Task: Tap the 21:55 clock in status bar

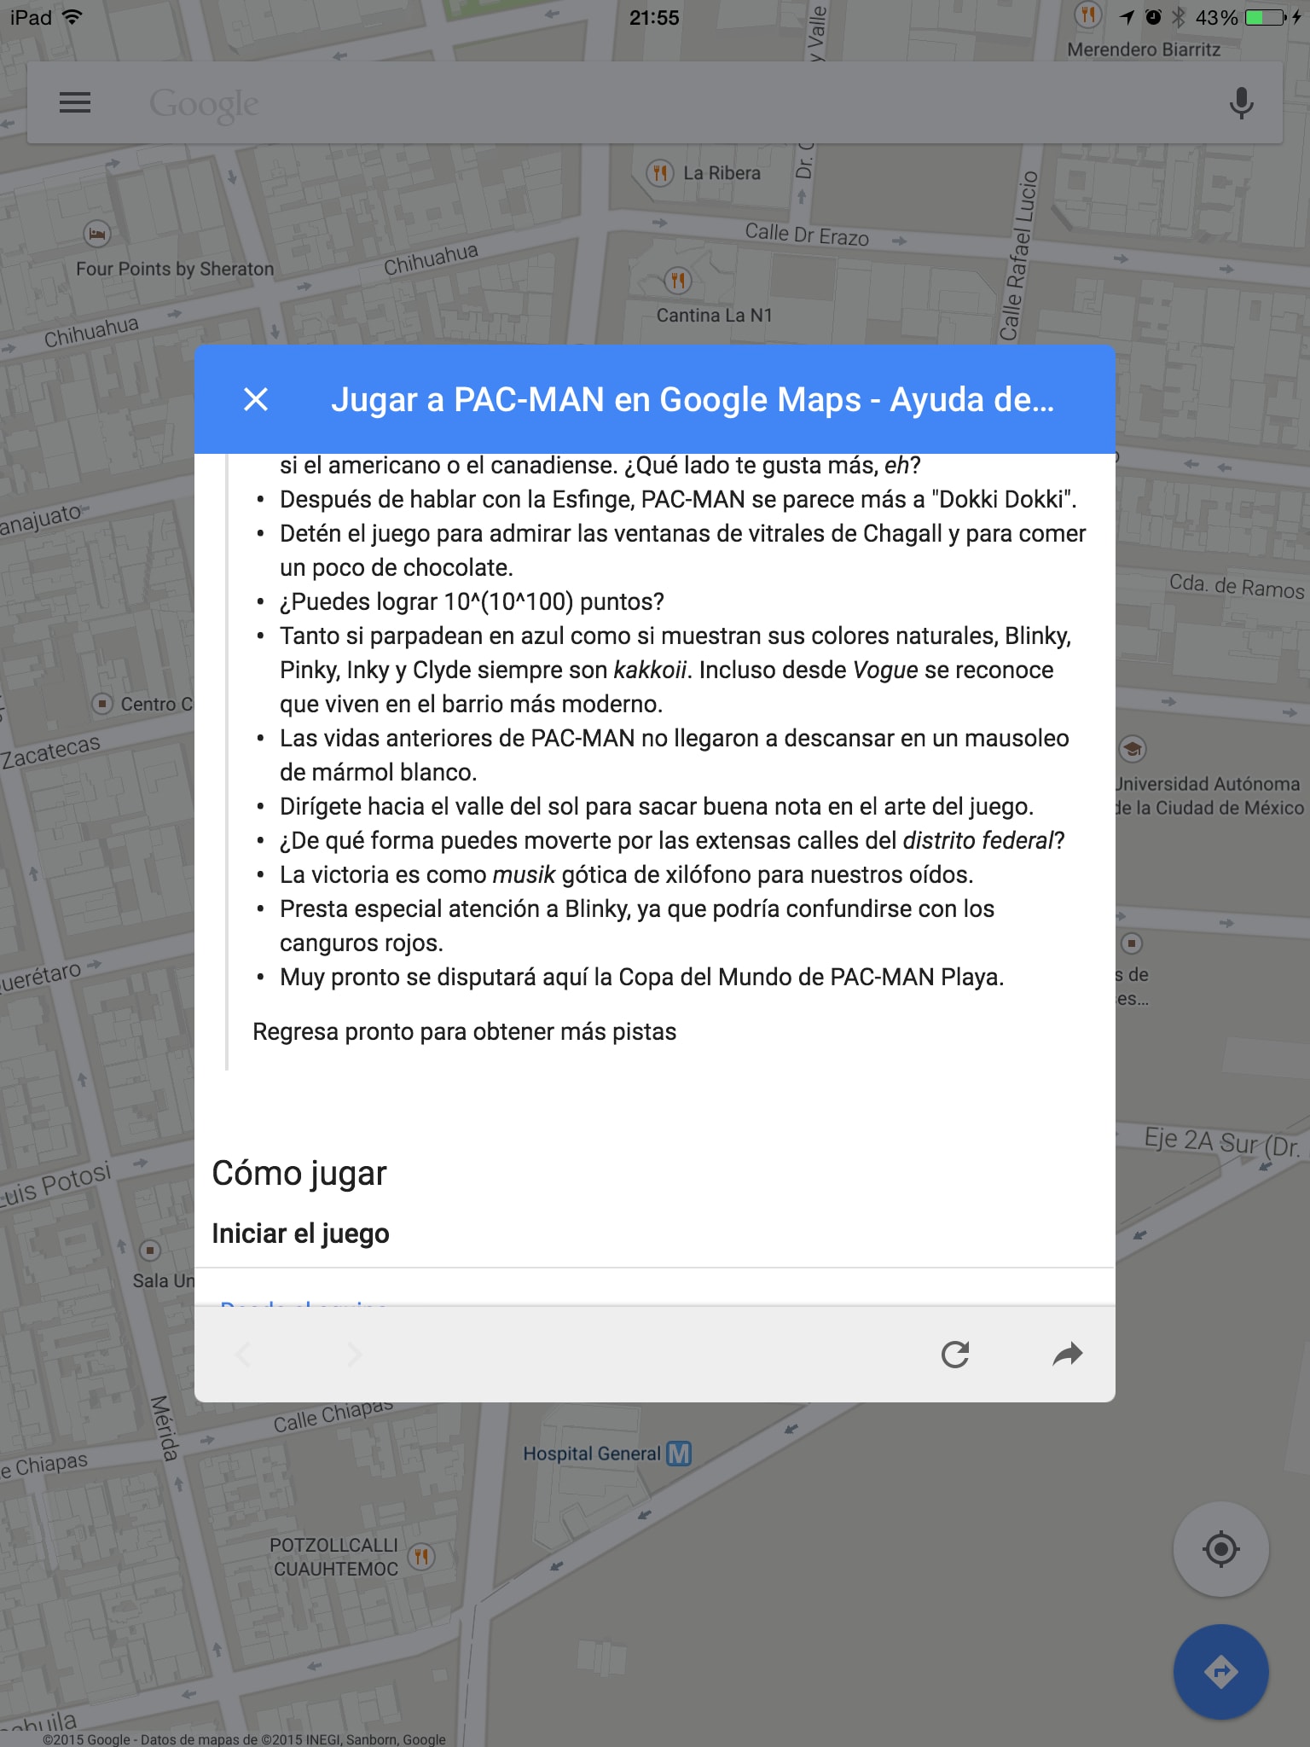Action: [654, 17]
